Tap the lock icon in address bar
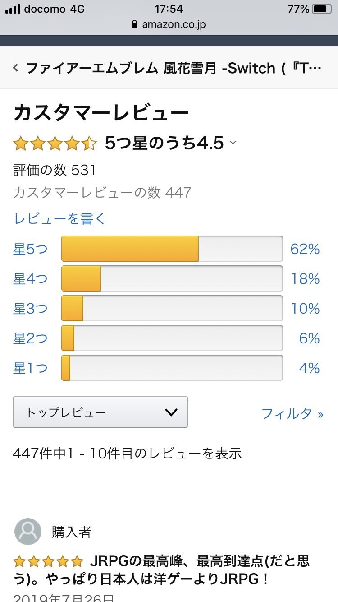This screenshot has width=338, height=602. pyautogui.click(x=134, y=24)
